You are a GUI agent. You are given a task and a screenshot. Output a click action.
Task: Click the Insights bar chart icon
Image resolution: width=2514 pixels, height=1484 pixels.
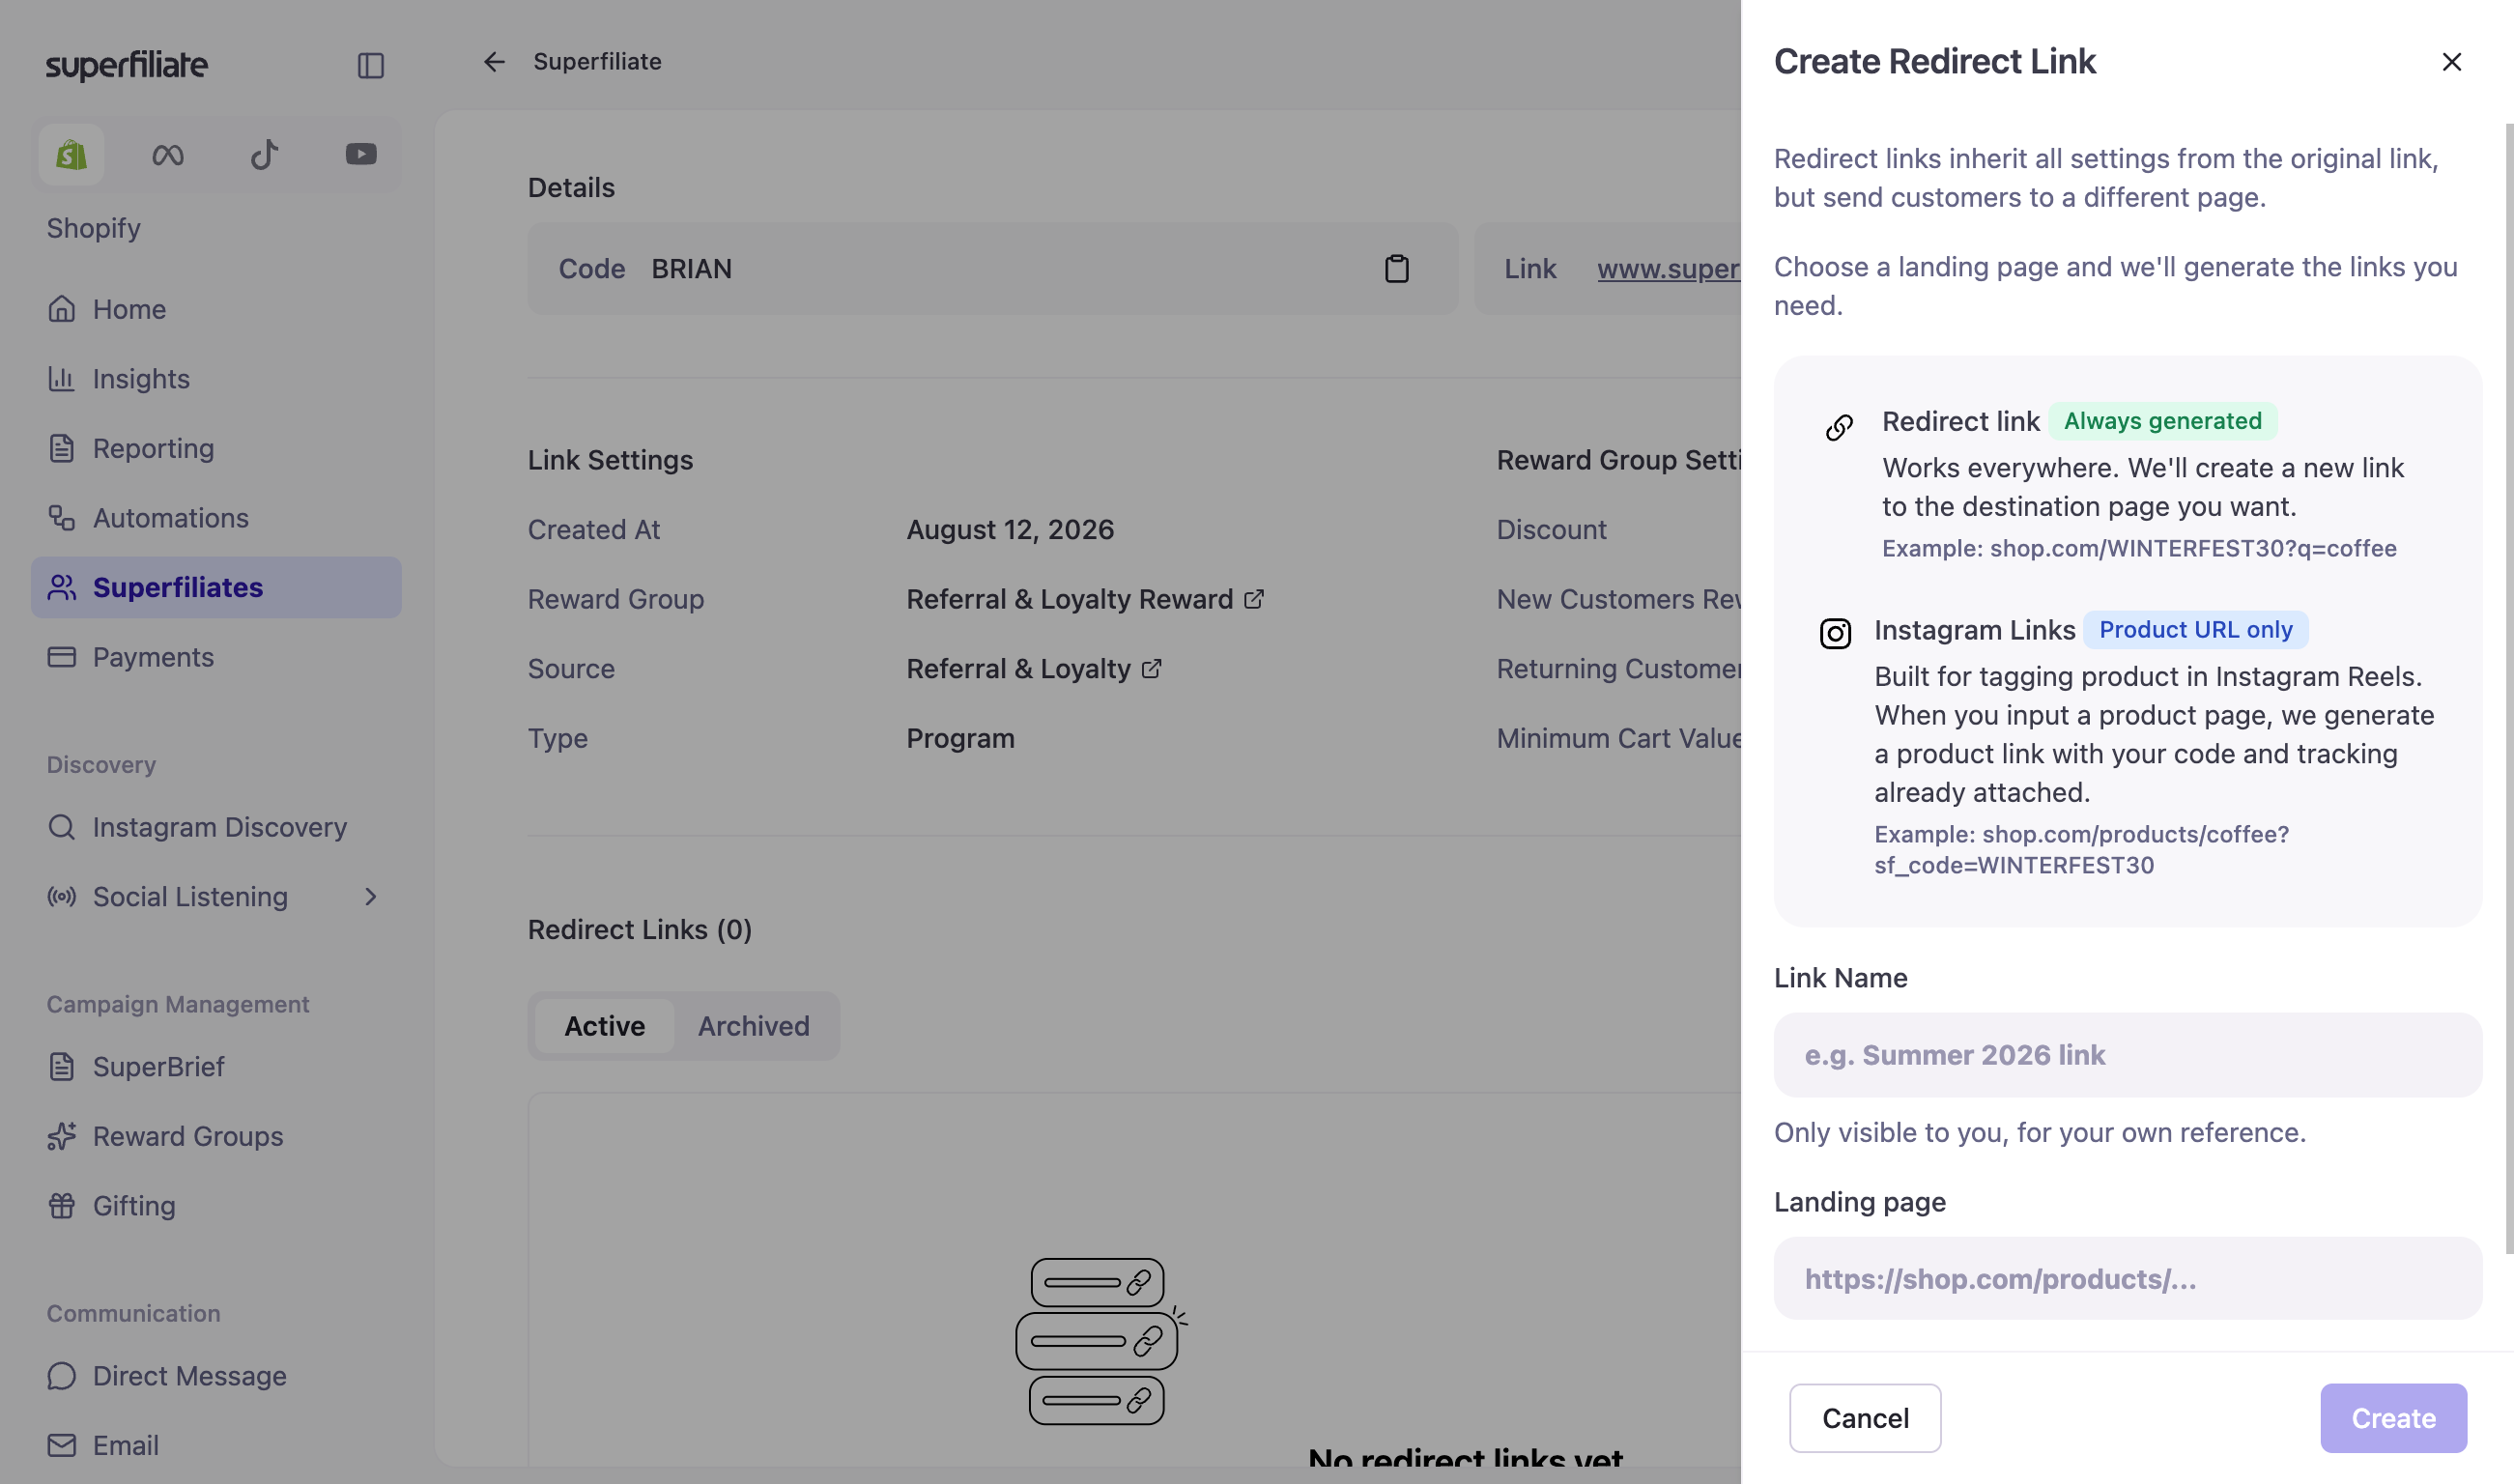coord(62,378)
